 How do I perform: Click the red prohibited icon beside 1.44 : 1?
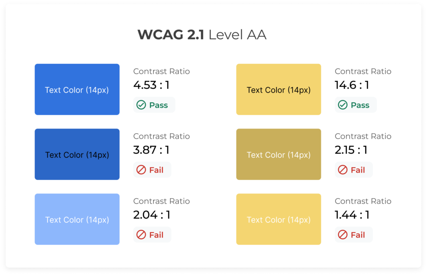click(x=343, y=235)
